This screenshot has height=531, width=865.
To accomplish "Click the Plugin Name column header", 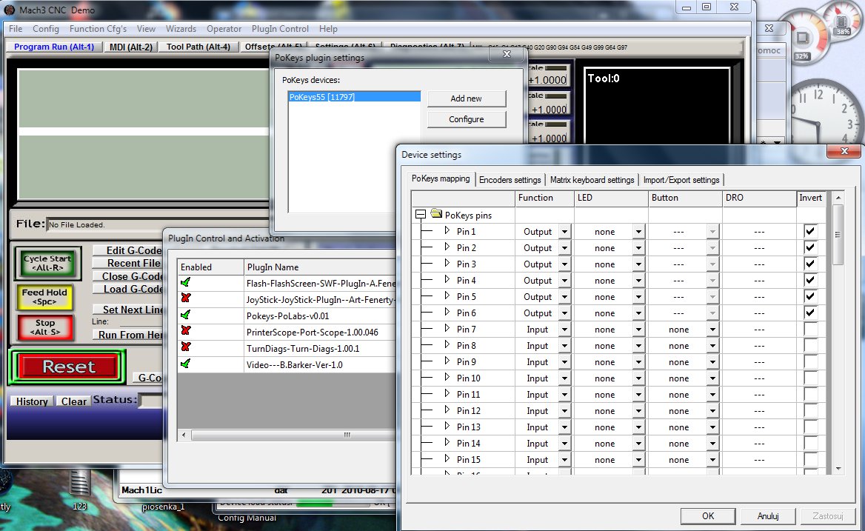I will [320, 267].
